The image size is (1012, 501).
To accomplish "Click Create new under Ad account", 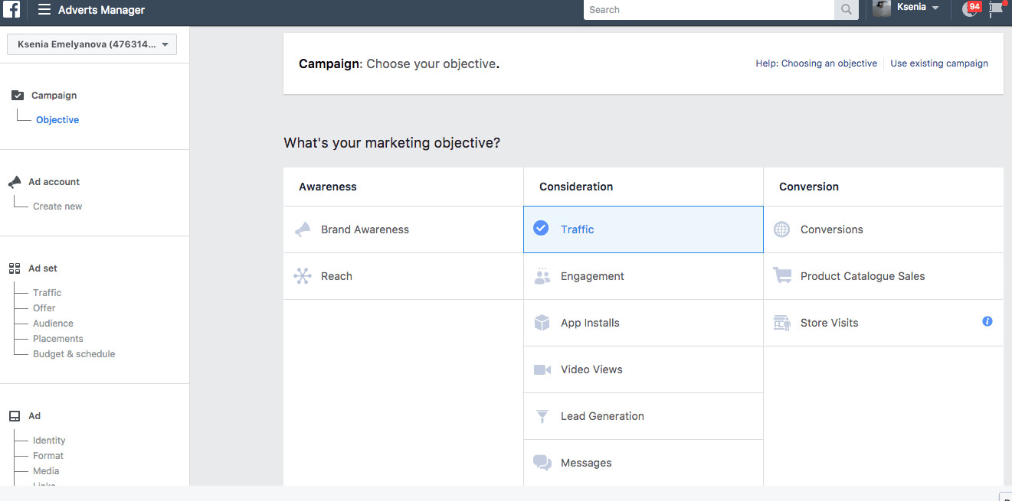I will point(57,205).
